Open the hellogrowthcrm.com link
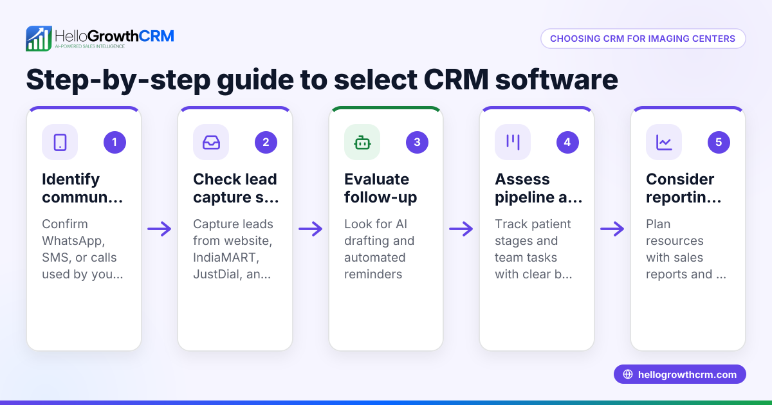The height and width of the screenshot is (405, 772). [x=680, y=375]
